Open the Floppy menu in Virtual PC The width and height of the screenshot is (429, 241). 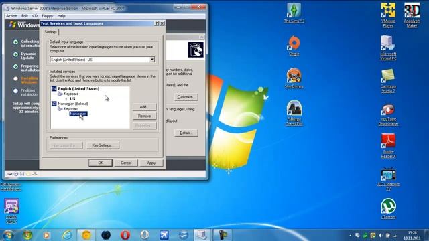pos(48,16)
